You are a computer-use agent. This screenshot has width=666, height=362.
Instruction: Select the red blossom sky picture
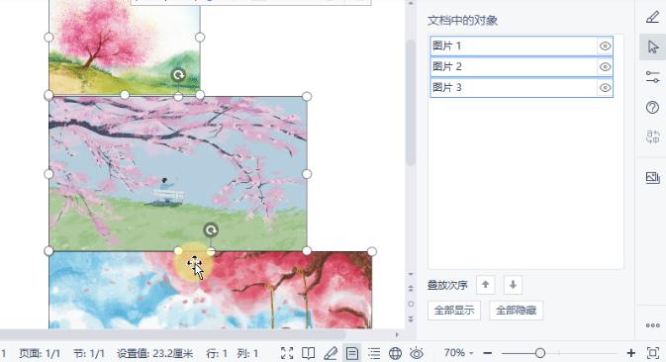(210, 290)
